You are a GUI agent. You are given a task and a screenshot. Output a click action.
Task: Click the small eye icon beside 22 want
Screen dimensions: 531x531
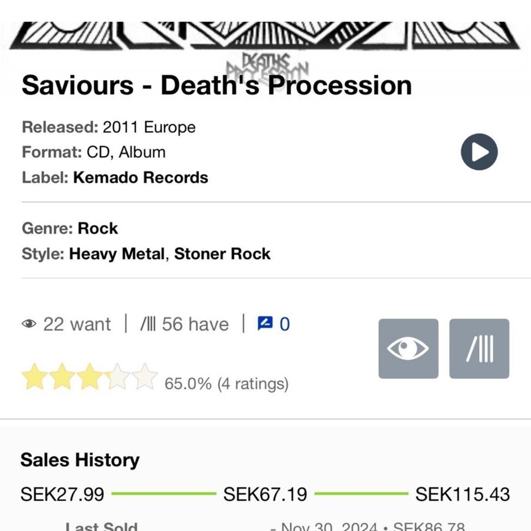(x=29, y=324)
